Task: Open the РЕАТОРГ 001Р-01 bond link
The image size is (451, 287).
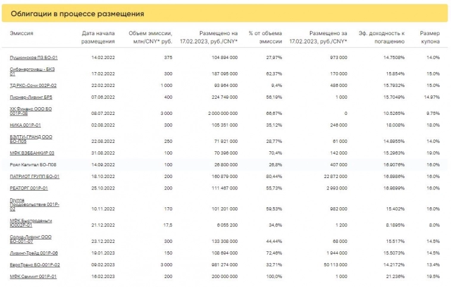Action: 30,188
